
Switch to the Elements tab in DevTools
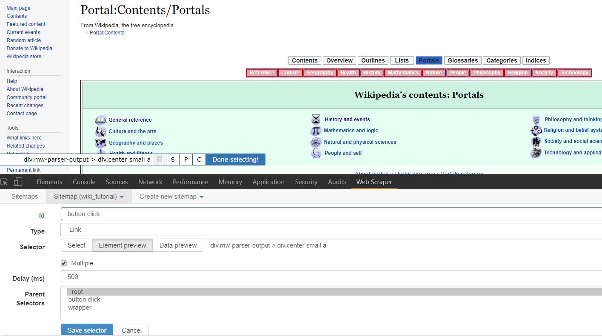(49, 182)
